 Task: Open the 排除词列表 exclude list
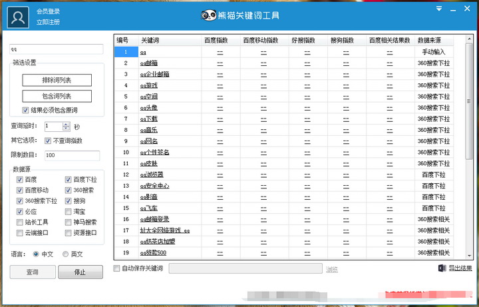[x=57, y=80]
